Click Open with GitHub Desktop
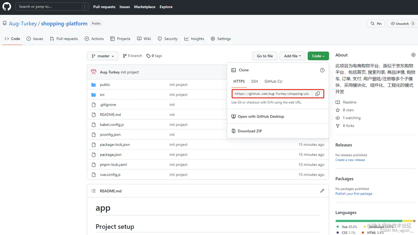Viewport: 418px width, 235px height. click(x=258, y=117)
